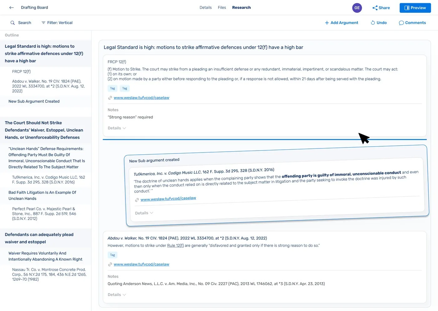Select 'Unclean Hands Defense Requirements' outline item
Viewport: 438px width, 311px height.
(47, 158)
